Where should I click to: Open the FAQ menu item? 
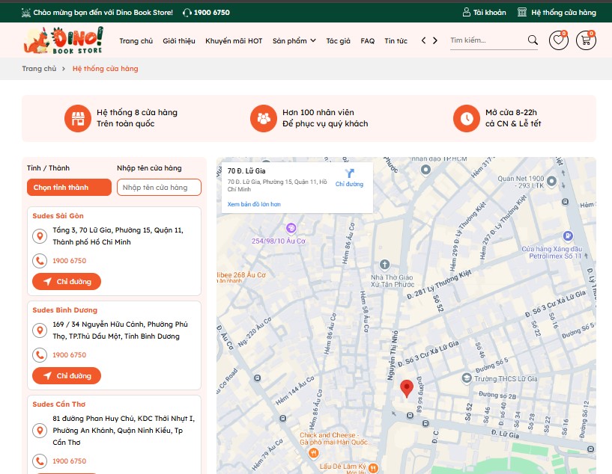tap(367, 41)
